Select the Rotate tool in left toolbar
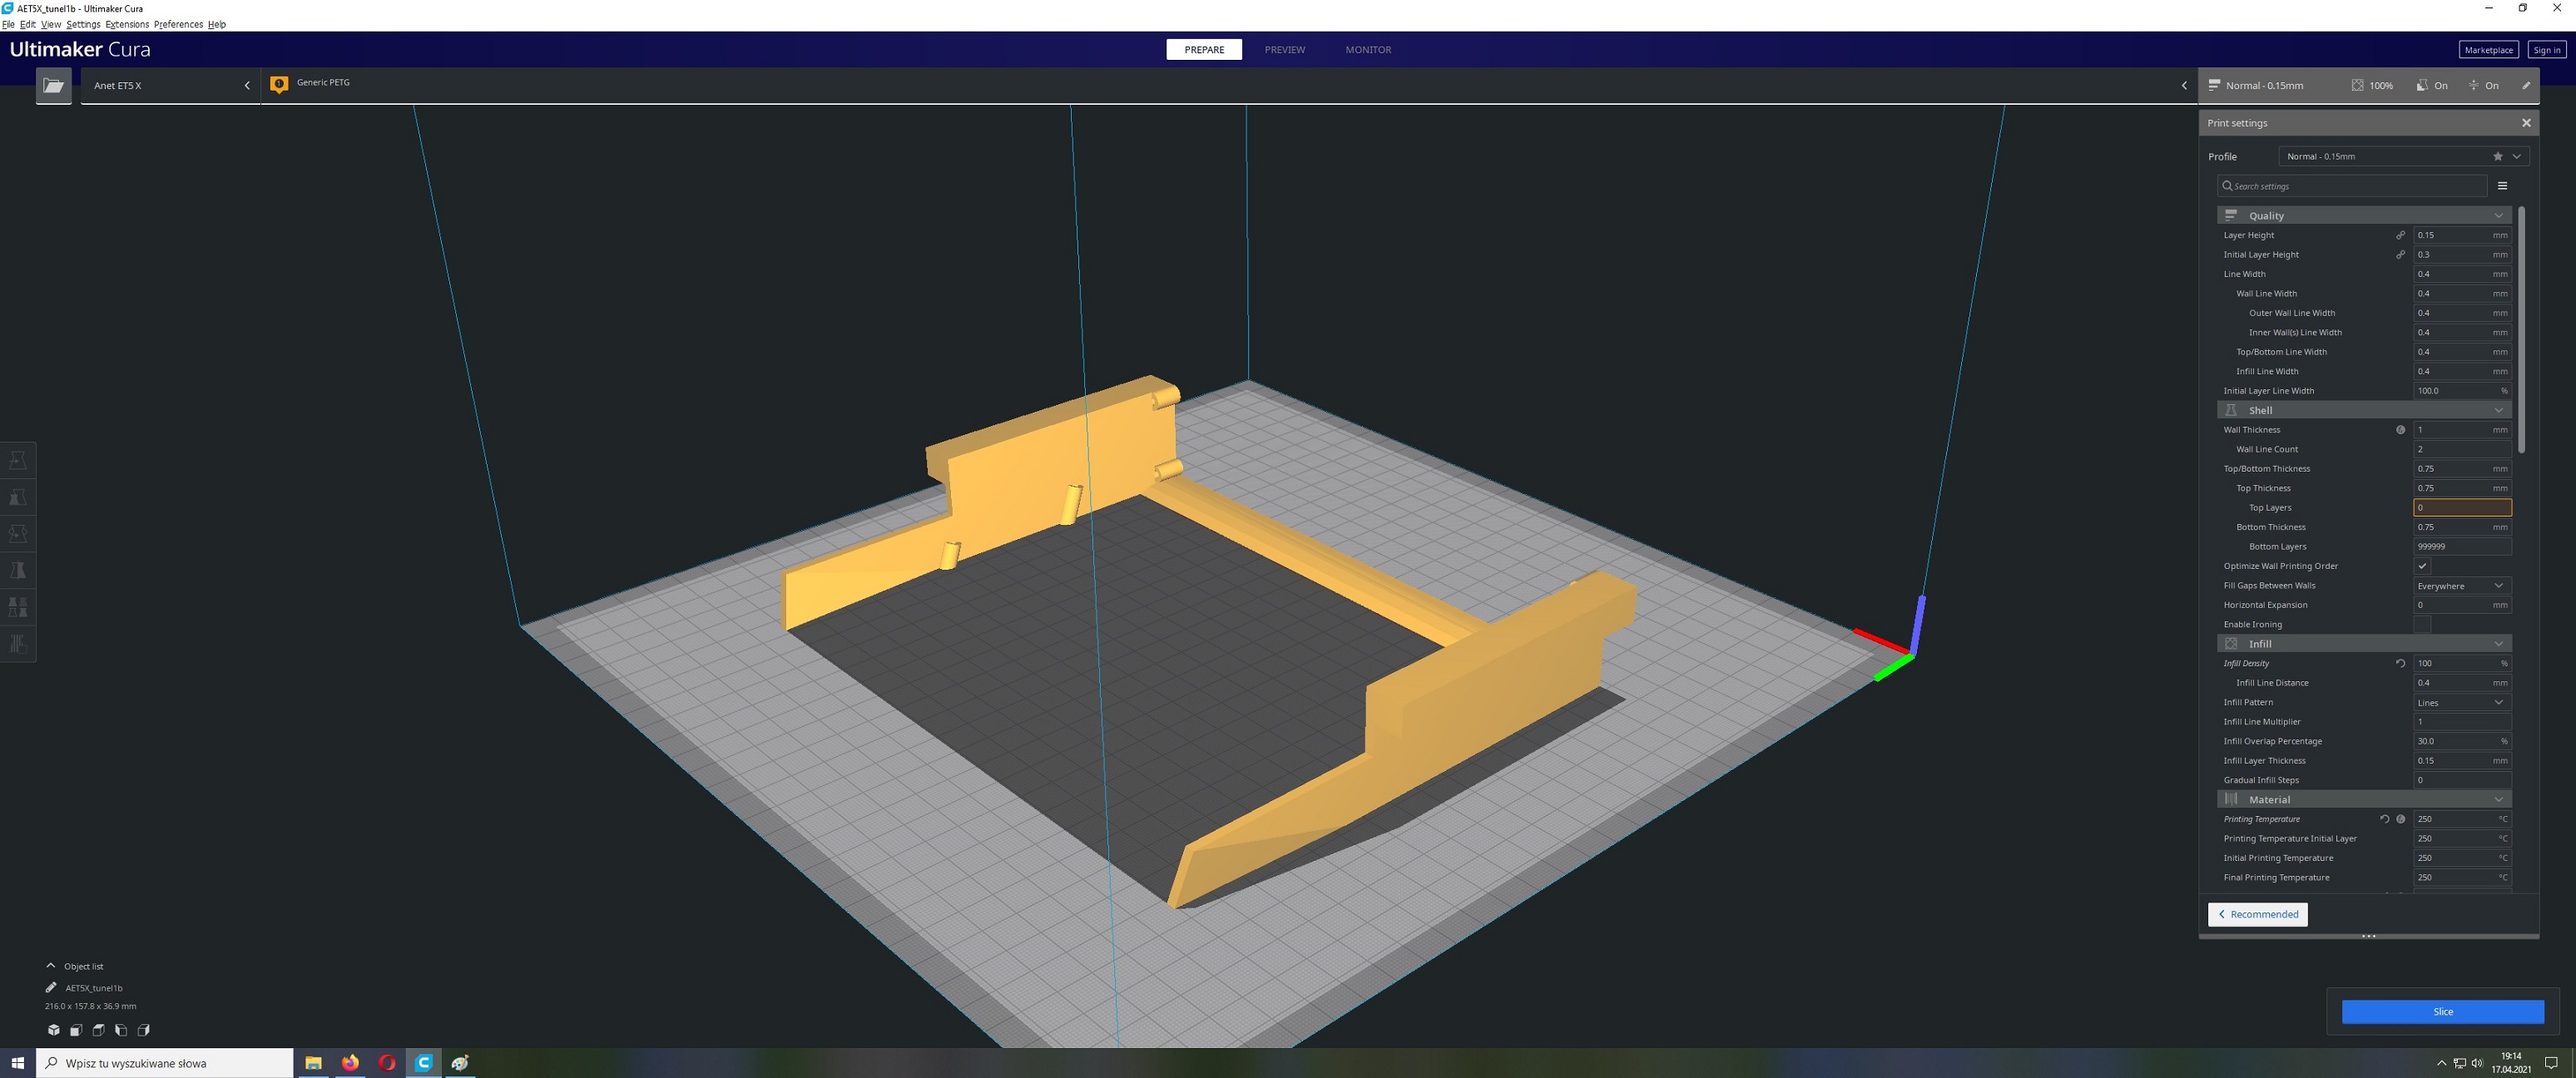This screenshot has height=1078, width=2576. tap(18, 534)
